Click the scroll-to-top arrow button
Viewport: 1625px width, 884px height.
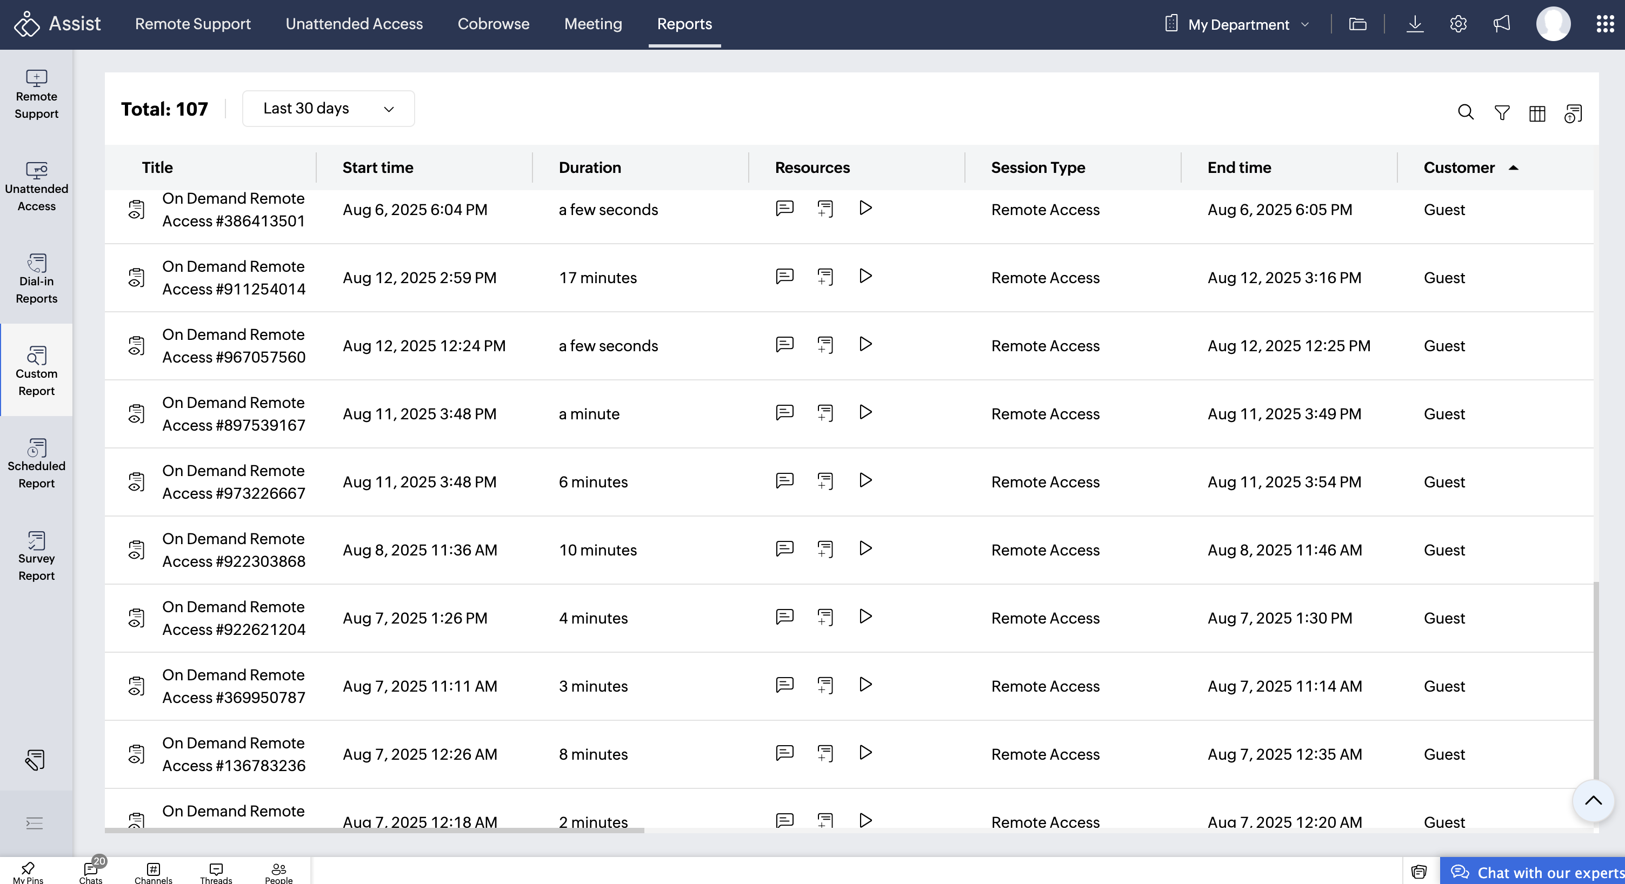(1593, 801)
